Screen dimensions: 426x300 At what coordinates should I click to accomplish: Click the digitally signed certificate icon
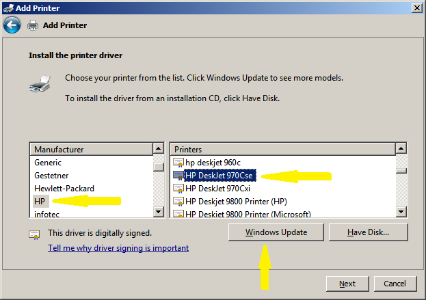click(34, 235)
